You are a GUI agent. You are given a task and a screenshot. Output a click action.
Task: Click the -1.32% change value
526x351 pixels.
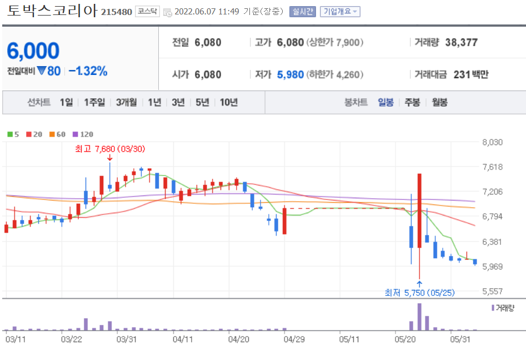point(88,71)
